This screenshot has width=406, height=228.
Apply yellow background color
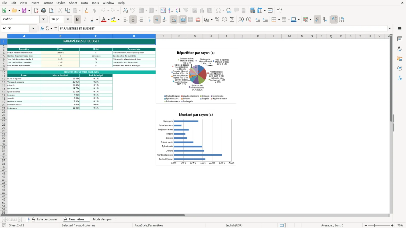point(113,20)
